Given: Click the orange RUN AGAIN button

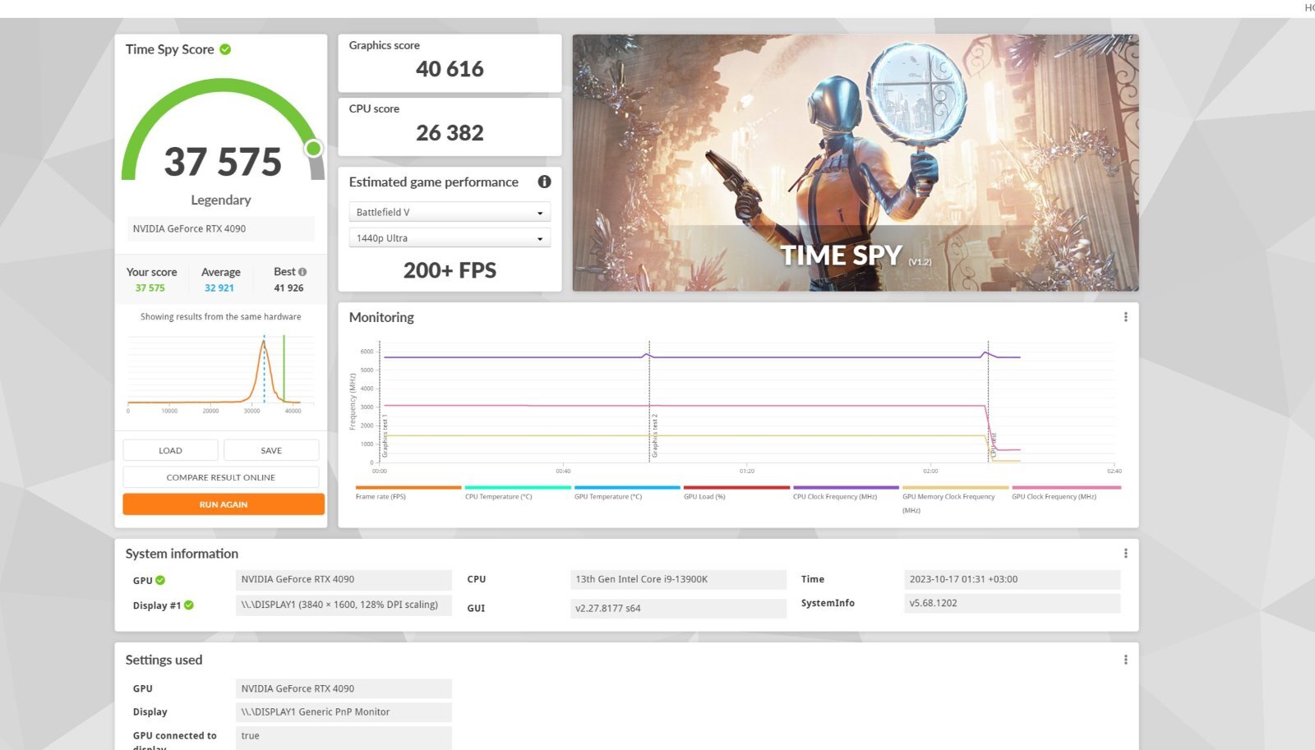Looking at the screenshot, I should coord(224,504).
